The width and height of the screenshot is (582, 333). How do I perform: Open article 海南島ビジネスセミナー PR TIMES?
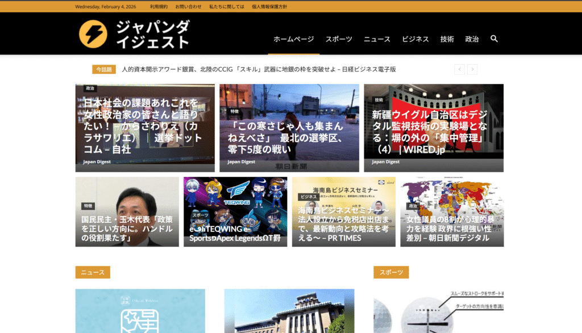click(x=343, y=224)
